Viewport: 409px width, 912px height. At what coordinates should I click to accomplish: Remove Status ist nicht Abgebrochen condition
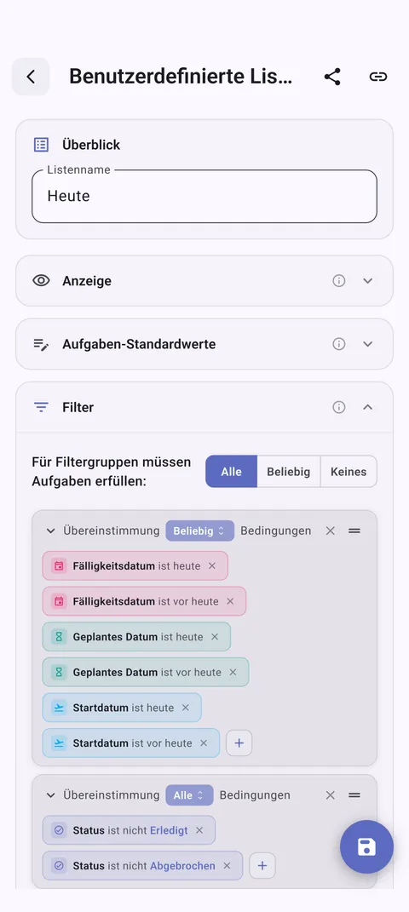(227, 866)
